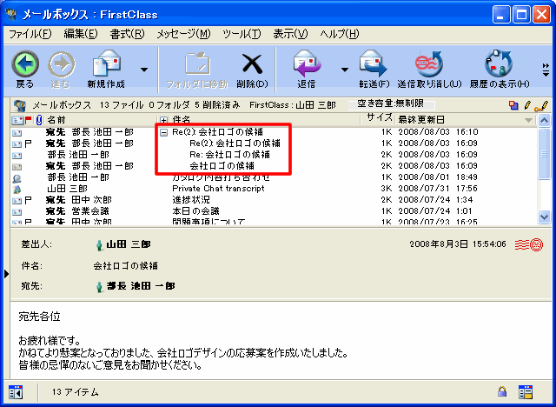The width and height of the screenshot is (556, 407).
Task: Click the 削除 (Delete) X icon
Action: pos(252,63)
